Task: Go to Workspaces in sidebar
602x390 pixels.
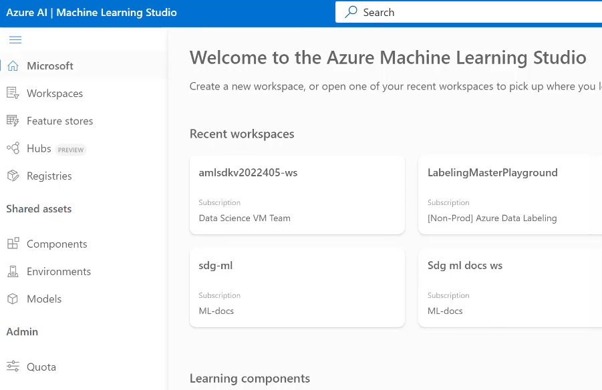Action: coord(84,93)
